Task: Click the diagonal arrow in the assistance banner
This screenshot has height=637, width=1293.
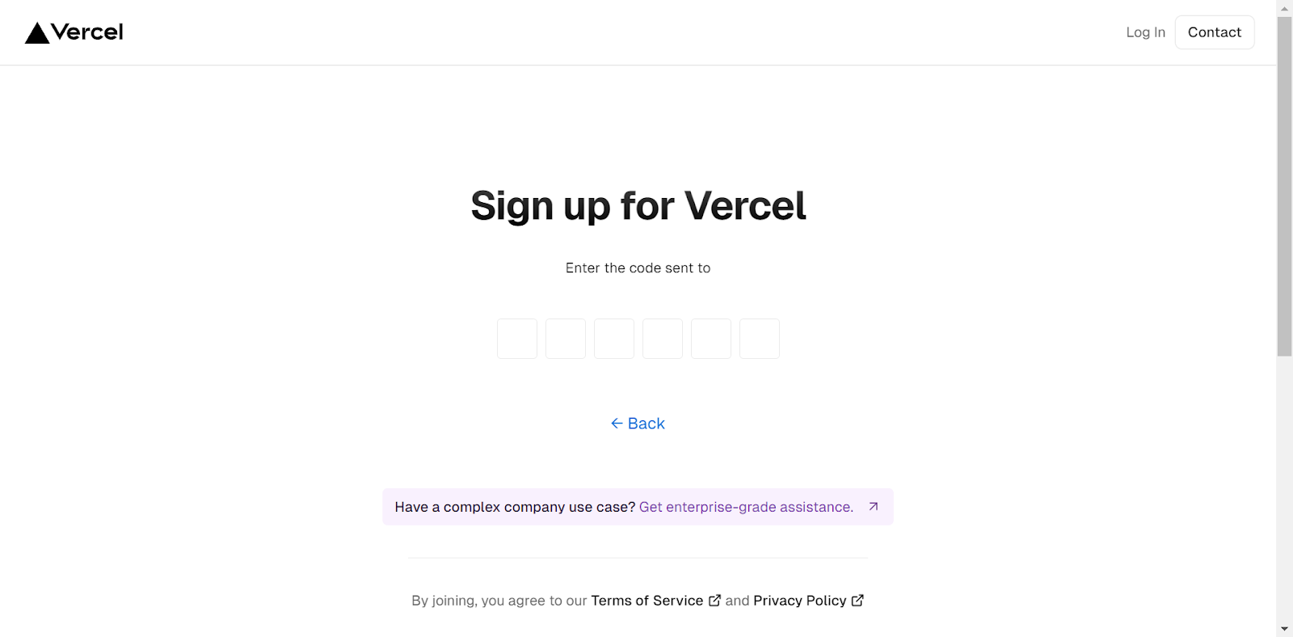Action: (872, 506)
